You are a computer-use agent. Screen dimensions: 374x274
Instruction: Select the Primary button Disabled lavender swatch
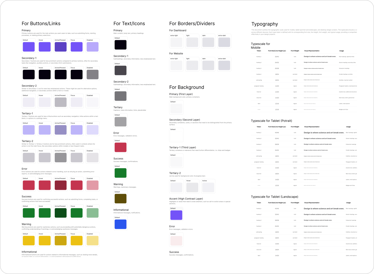[x=92, y=47]
